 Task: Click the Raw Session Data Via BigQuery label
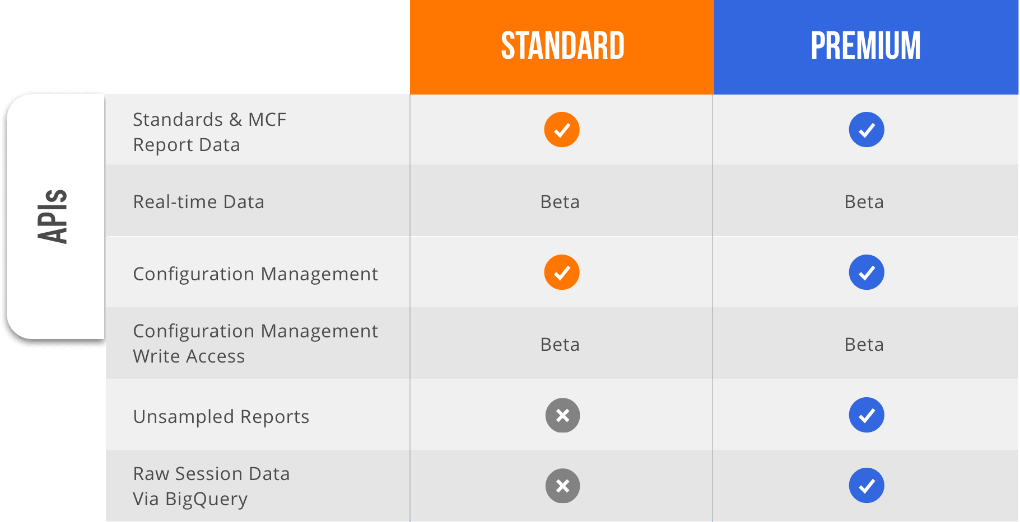[211, 486]
